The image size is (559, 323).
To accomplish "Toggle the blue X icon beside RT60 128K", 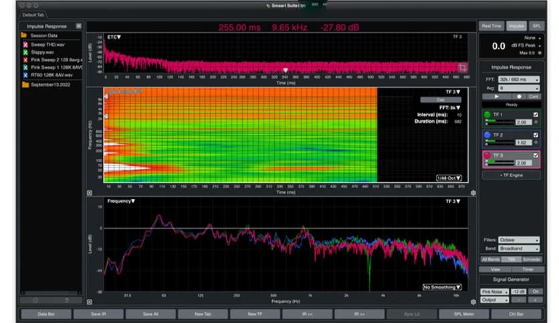I will (x=25, y=75).
